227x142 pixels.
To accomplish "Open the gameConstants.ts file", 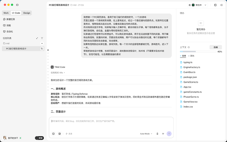I will (192, 92).
